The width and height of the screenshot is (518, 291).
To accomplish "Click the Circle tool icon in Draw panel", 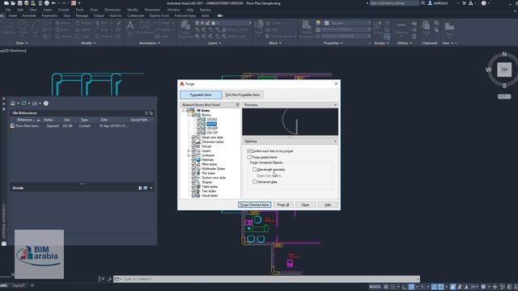I will click(23, 26).
